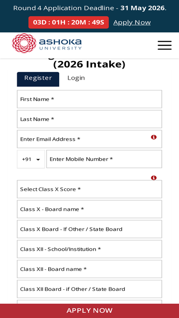Image resolution: width=179 pixels, height=318 pixels.
Task: Switch to the Login tab
Action: [76, 78]
